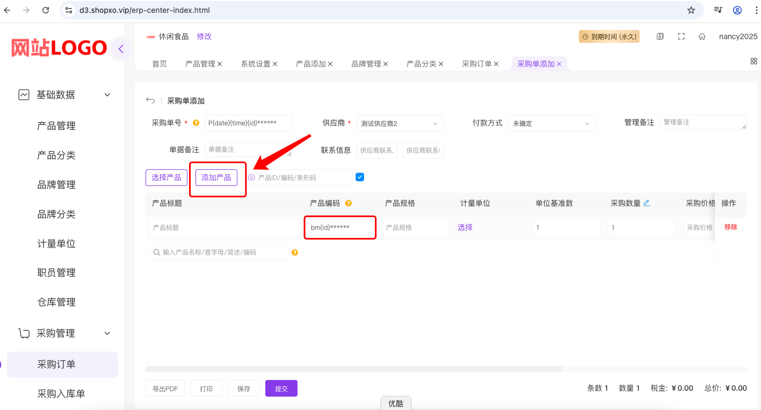The width and height of the screenshot is (761, 410).
Task: Close the 品牌管理 tab
Action: (x=386, y=64)
